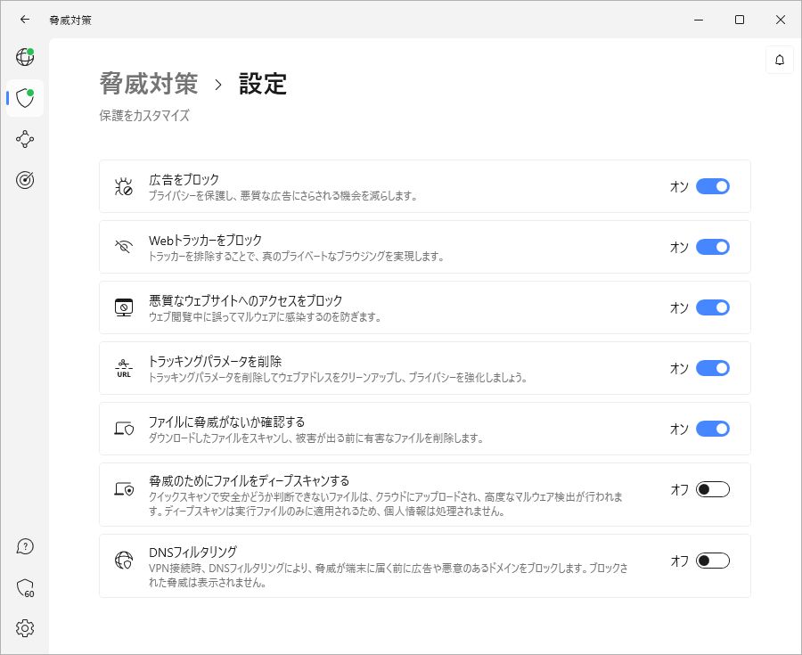
Task: Switch off トラッキングパラメータを削除
Action: [712, 368]
